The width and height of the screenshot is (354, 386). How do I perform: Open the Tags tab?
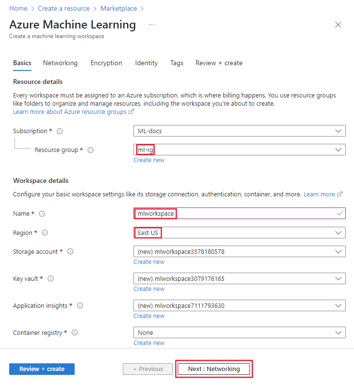177,63
